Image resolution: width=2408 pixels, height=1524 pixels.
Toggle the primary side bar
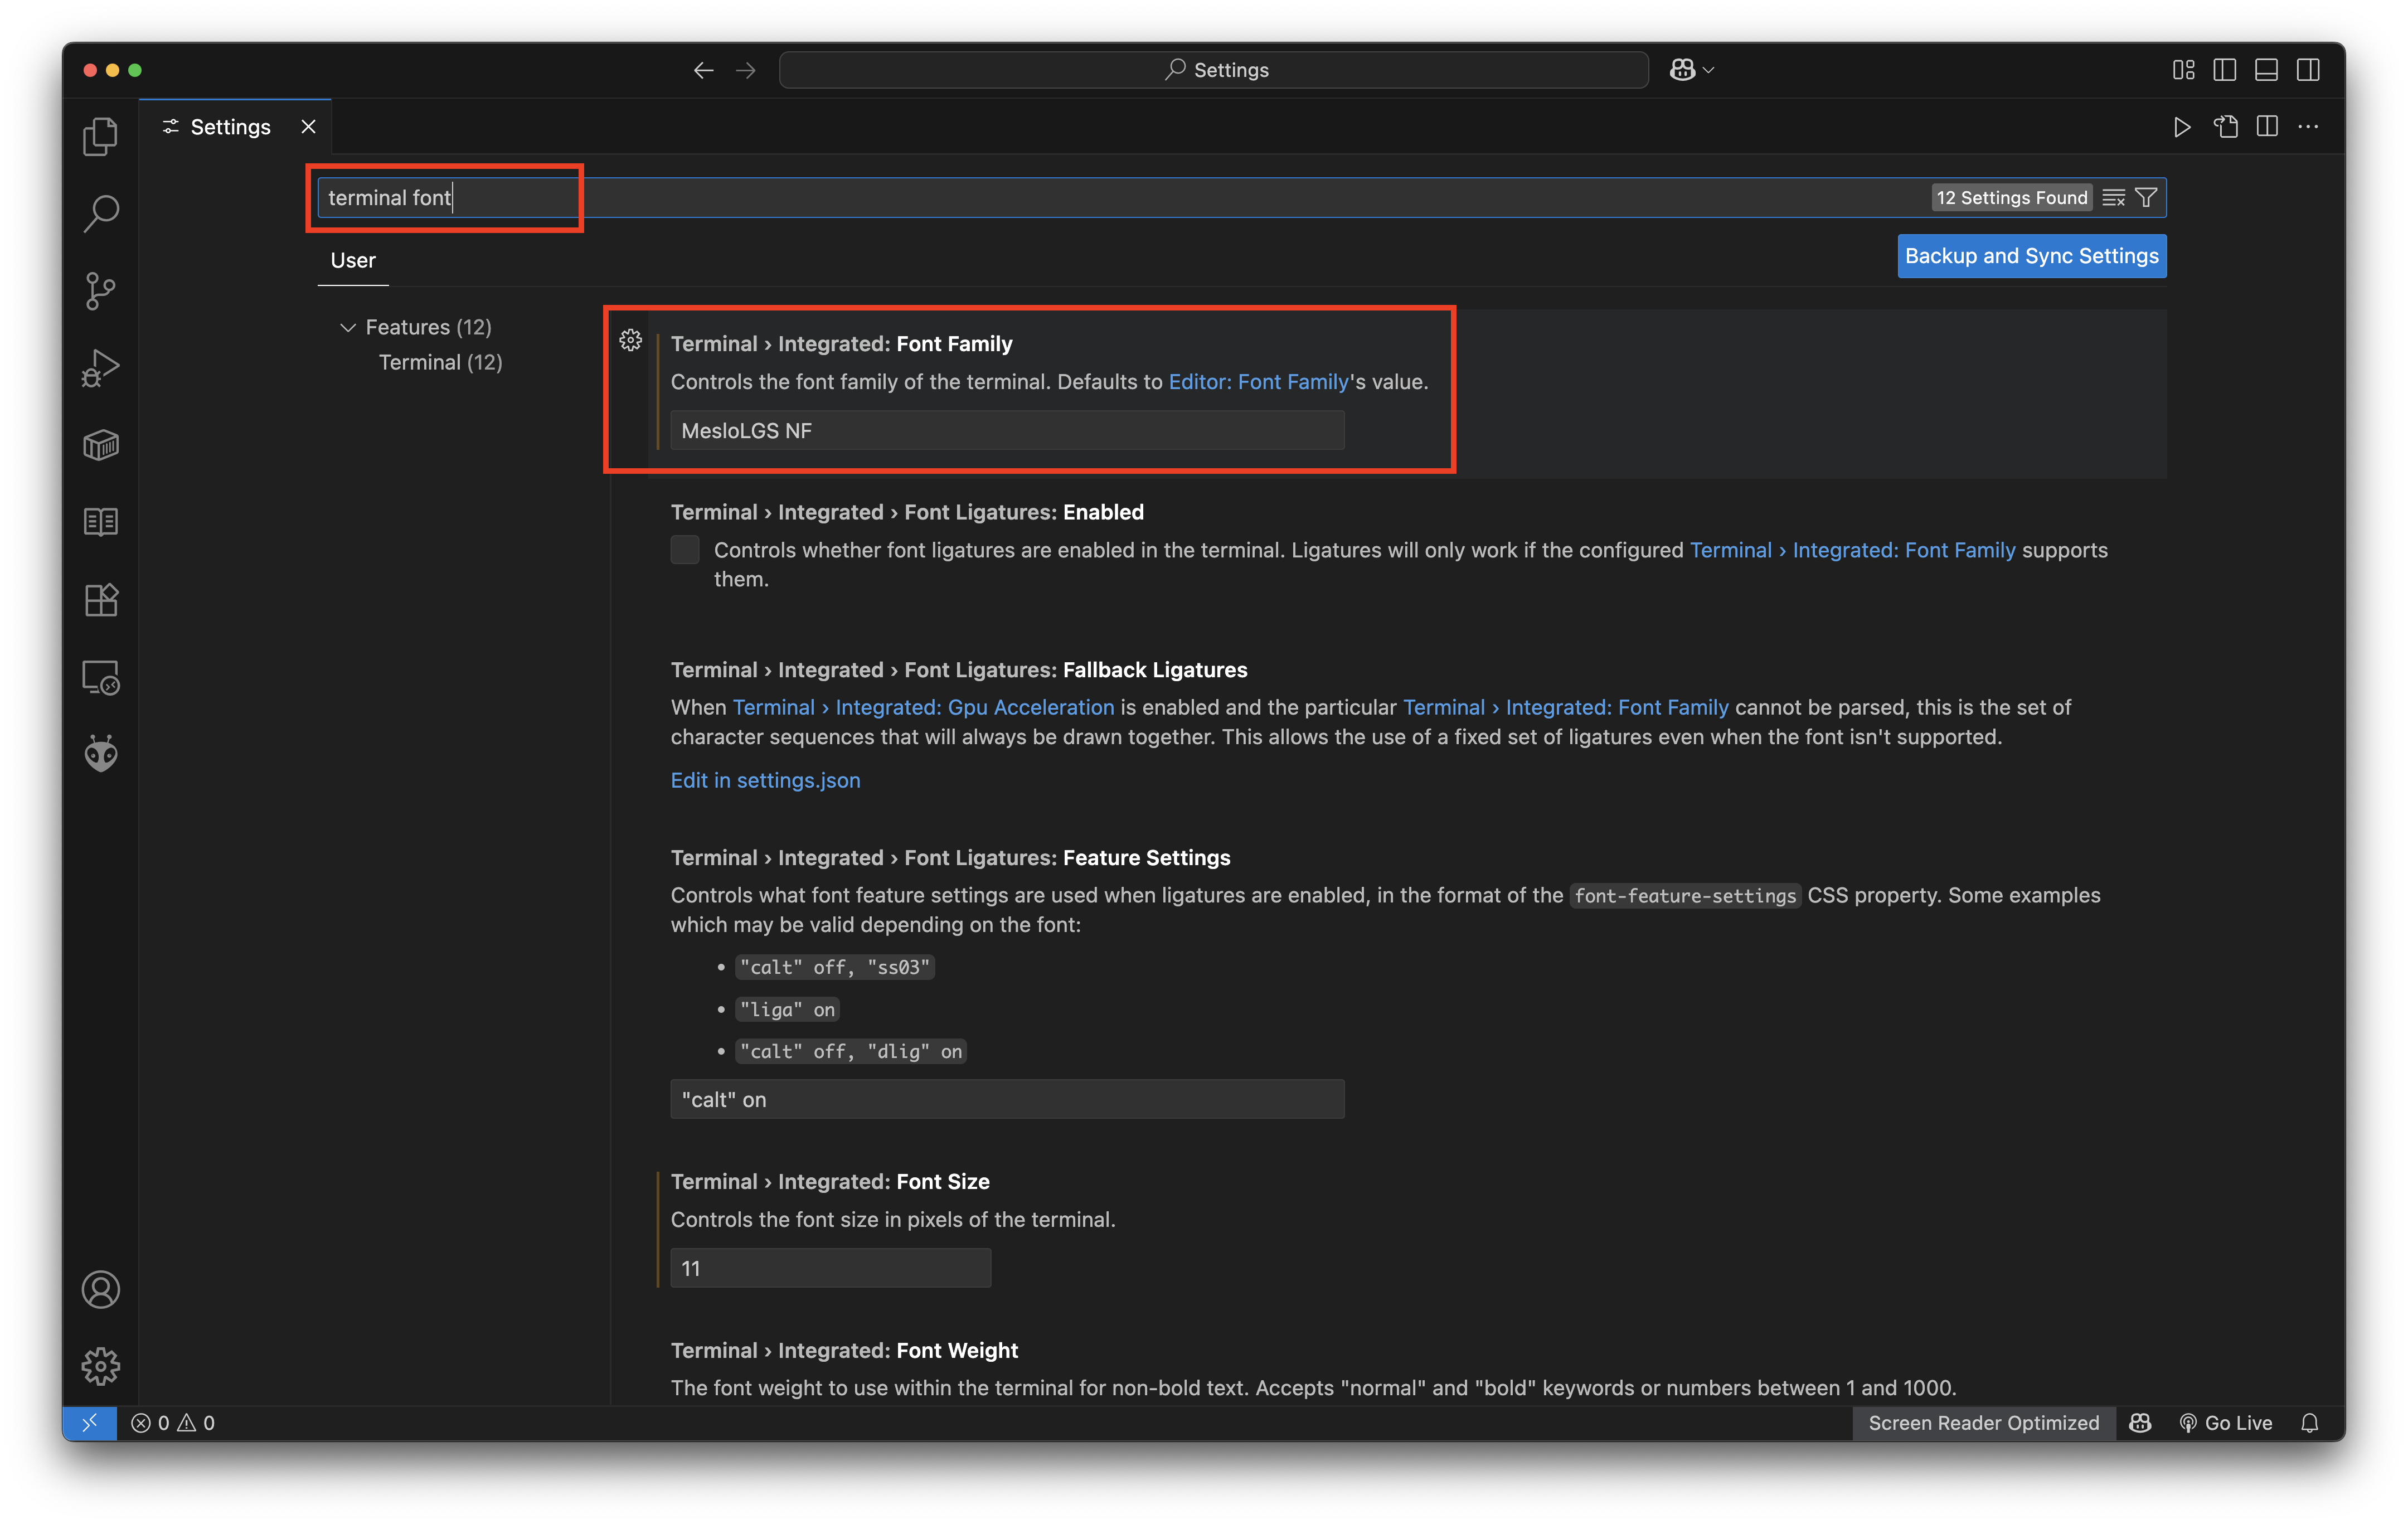pos(2225,70)
